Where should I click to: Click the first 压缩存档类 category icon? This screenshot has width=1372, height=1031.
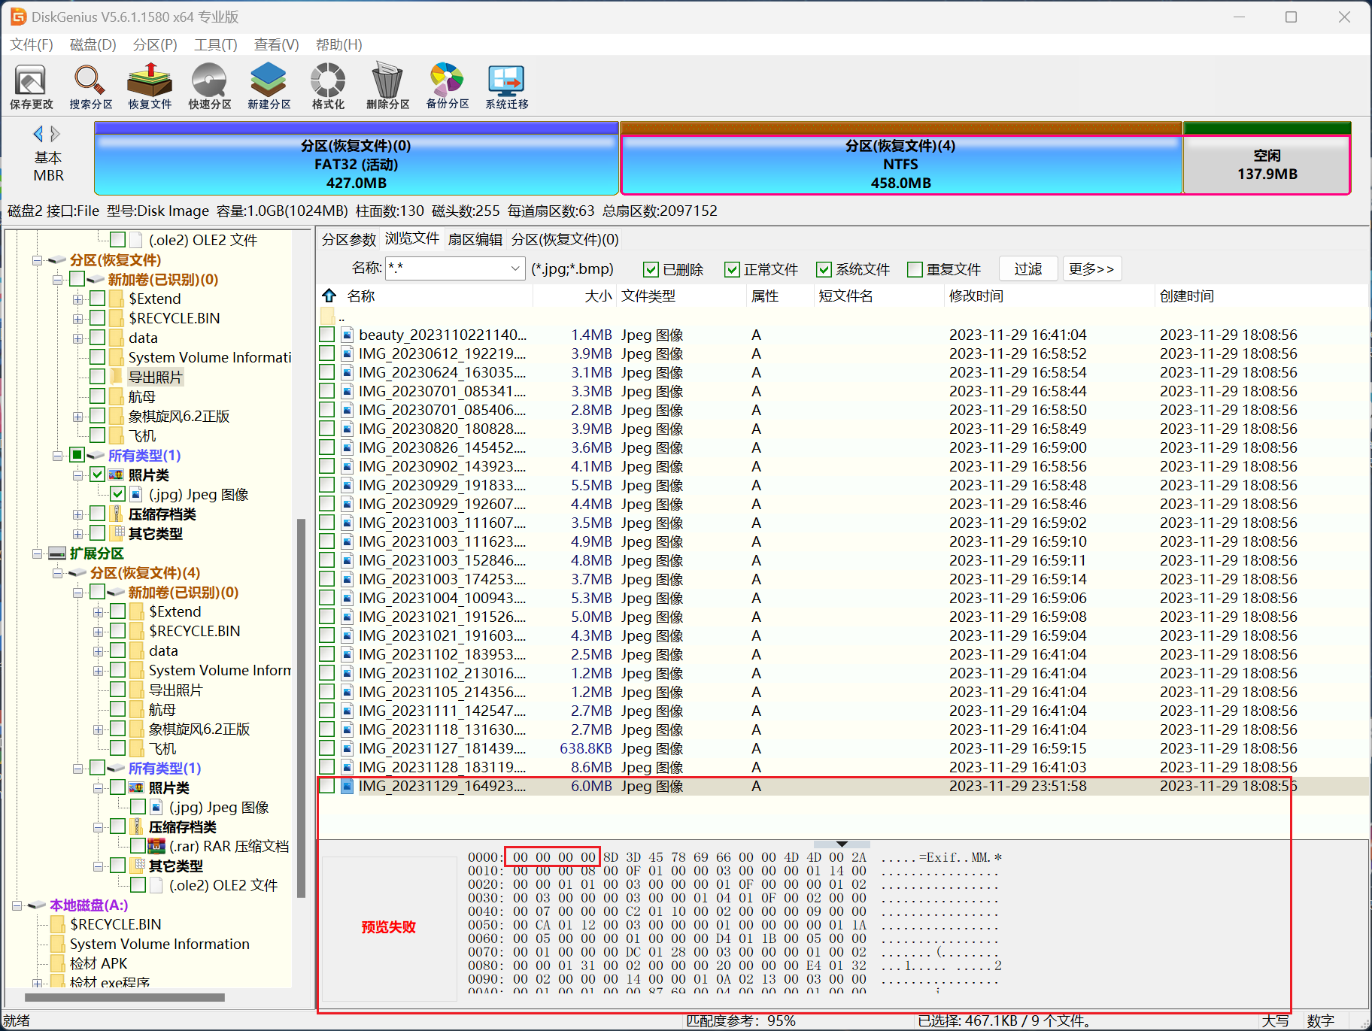116,514
